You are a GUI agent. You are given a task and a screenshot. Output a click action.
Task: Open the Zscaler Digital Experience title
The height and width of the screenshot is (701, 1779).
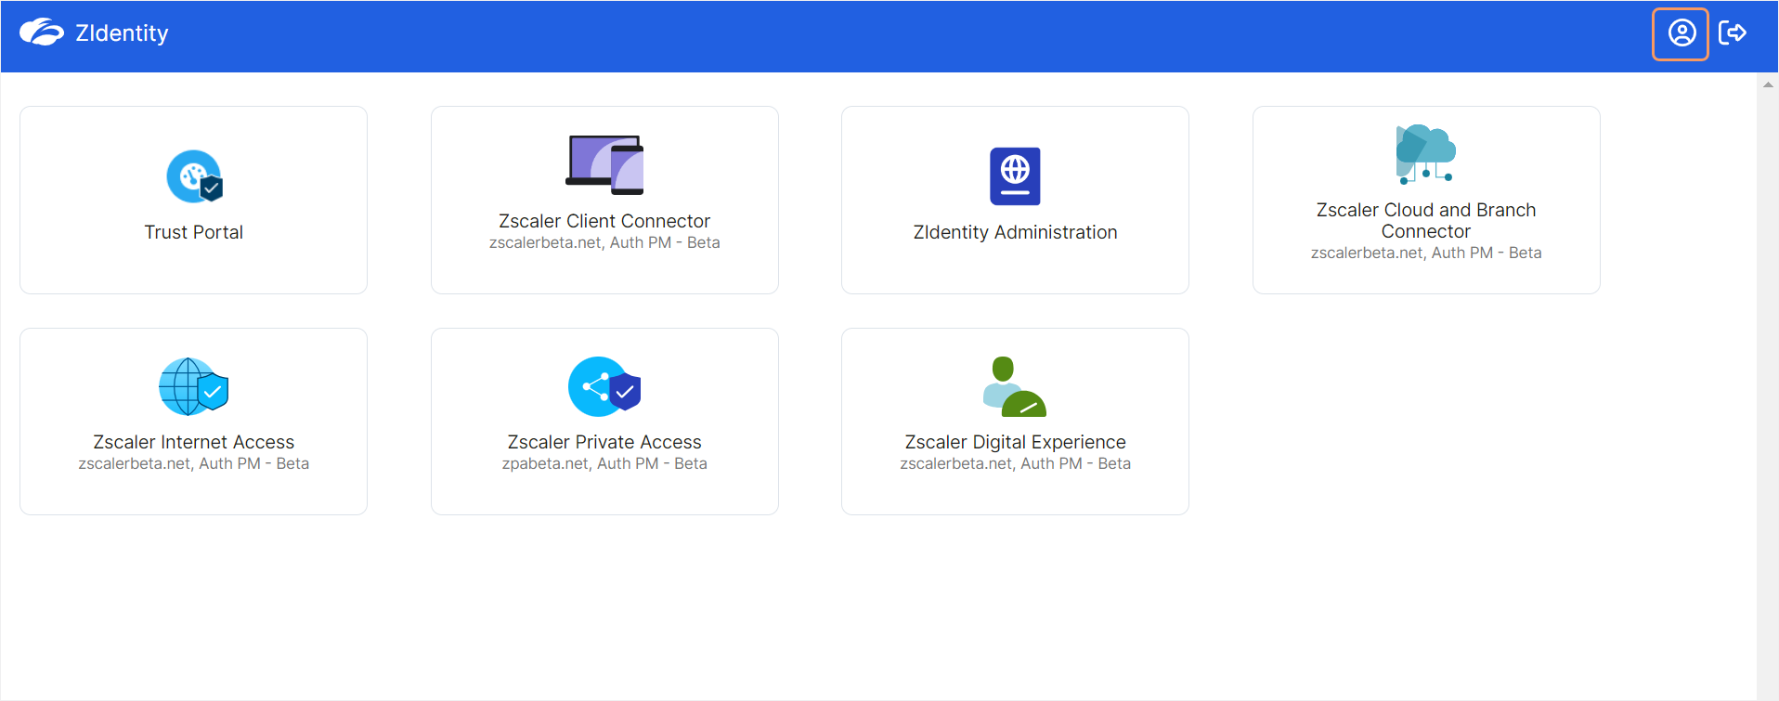point(1015,442)
